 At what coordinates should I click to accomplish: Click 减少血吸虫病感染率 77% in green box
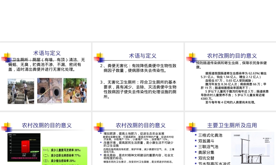pos(62,155)
